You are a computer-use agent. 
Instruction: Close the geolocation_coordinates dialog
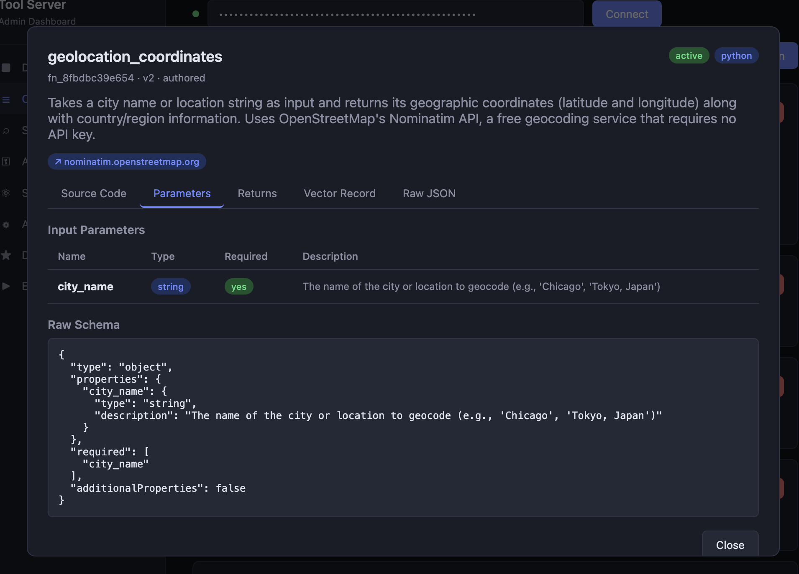pos(730,544)
